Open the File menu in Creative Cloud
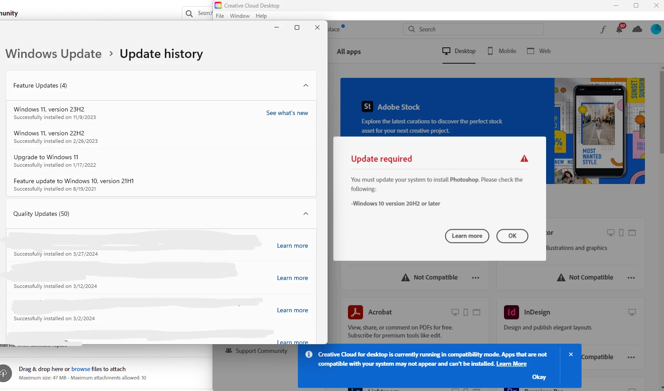Viewport: 664px width, 391px height. [220, 16]
